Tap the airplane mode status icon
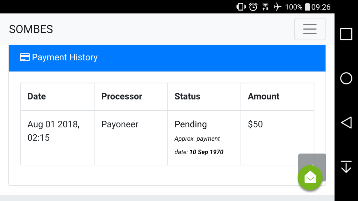The width and height of the screenshot is (358, 201). pos(277,7)
